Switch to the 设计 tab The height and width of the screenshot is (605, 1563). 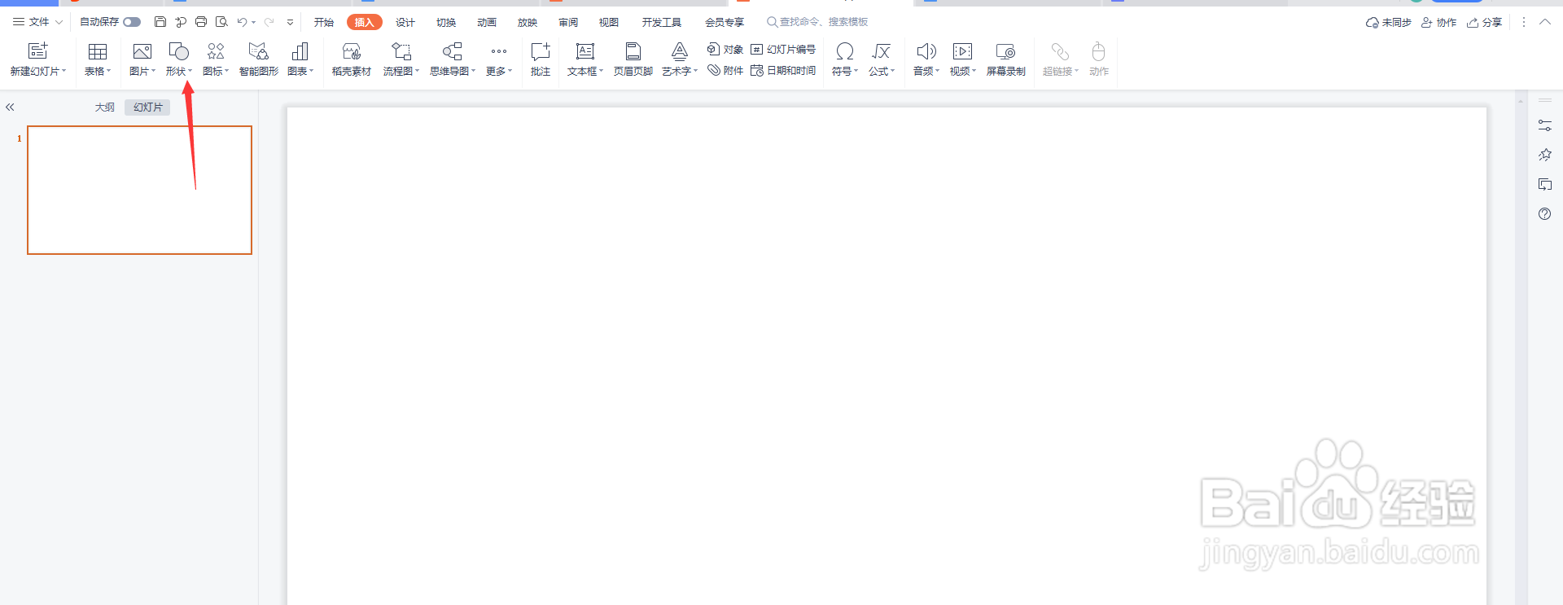click(405, 22)
